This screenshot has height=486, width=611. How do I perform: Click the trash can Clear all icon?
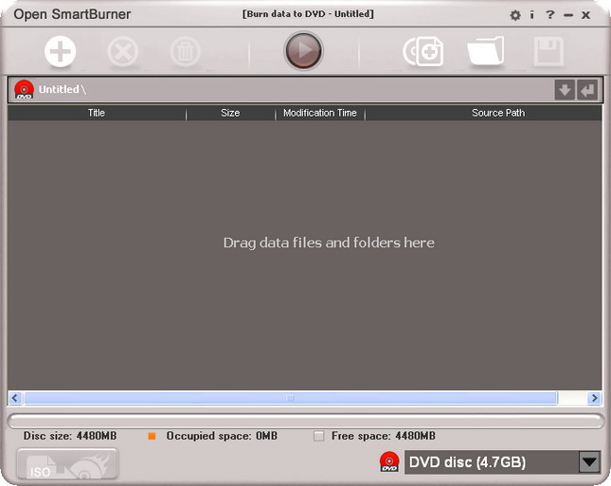tap(186, 50)
